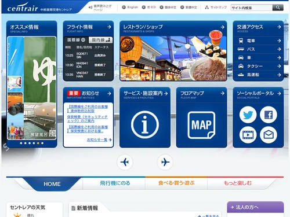This screenshot has height=217, width=290.
Task: Expand the バス row arrow
Action: pyautogui.click(x=279, y=49)
